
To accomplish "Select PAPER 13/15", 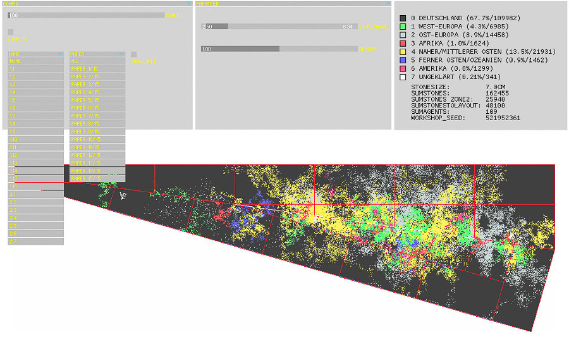I will [97, 163].
